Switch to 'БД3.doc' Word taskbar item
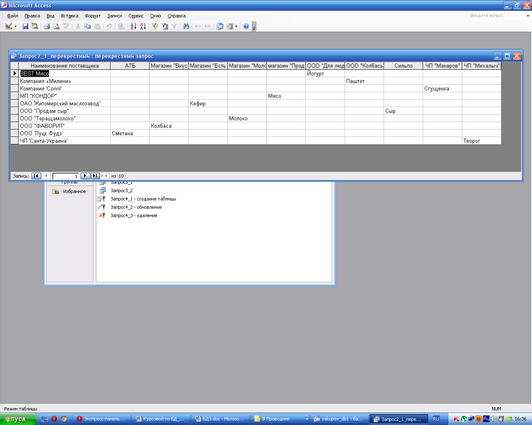 coord(221,419)
